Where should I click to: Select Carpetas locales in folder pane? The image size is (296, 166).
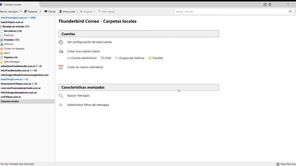(x=27, y=101)
